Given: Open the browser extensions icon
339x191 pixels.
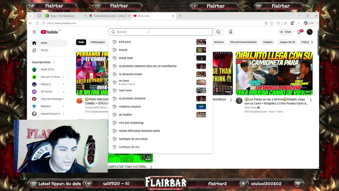Looking at the screenshot, I should pos(278,23).
